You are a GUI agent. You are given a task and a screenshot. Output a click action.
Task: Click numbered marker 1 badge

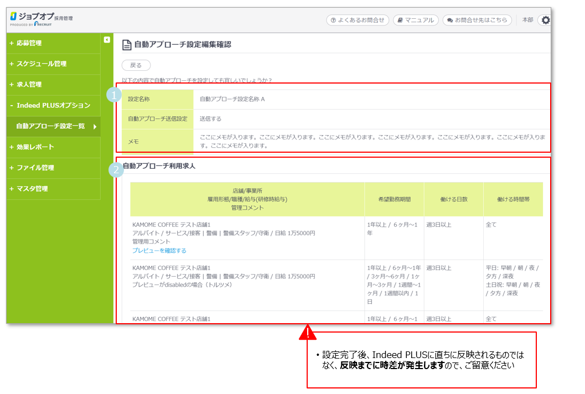(x=115, y=95)
